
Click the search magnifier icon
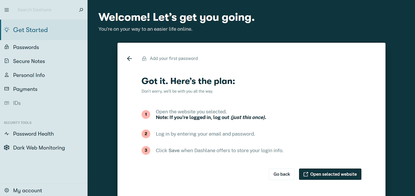tap(81, 10)
